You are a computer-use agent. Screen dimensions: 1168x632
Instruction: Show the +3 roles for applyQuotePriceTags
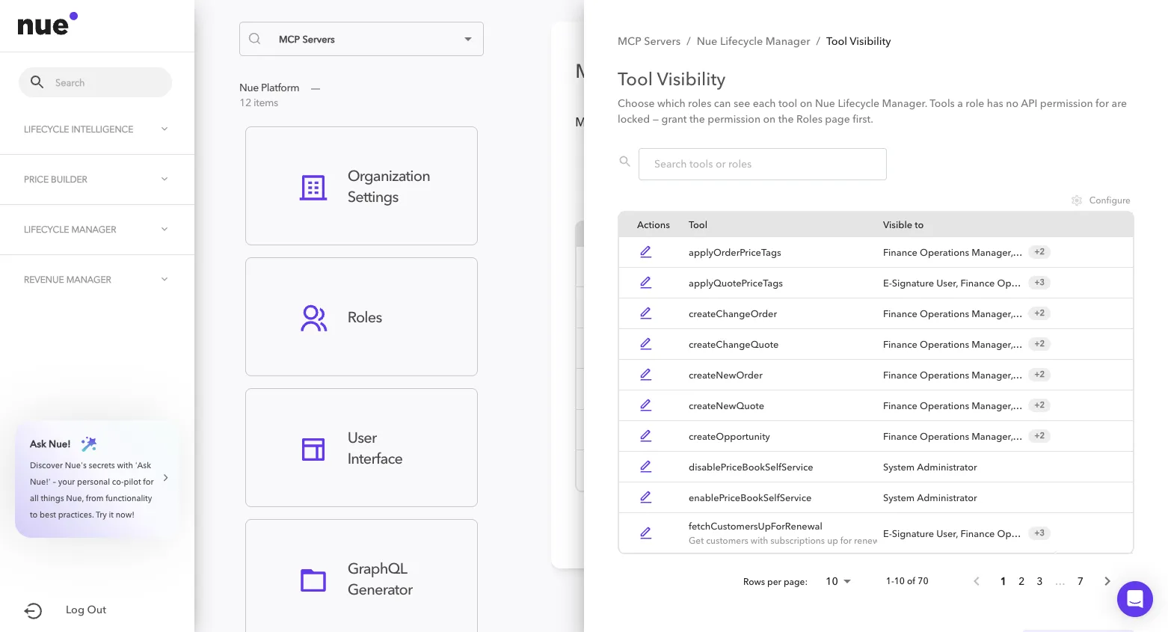1039,283
